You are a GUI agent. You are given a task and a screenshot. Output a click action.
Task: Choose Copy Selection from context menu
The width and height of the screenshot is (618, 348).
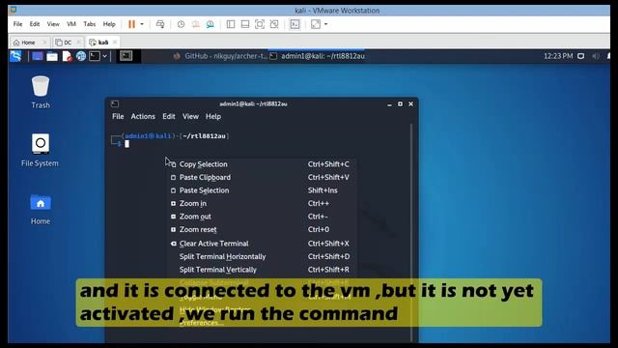click(261, 164)
